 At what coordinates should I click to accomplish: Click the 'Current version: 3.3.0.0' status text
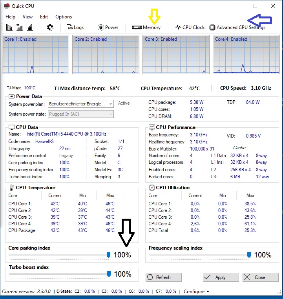tap(26, 292)
